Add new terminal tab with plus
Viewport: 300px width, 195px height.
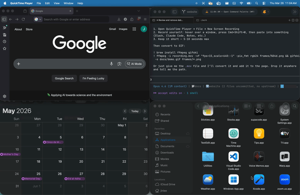tap(289, 20)
